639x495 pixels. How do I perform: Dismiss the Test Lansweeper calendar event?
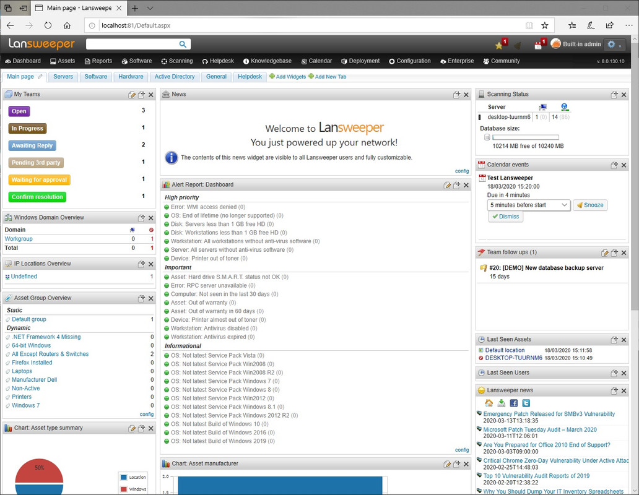click(x=505, y=217)
